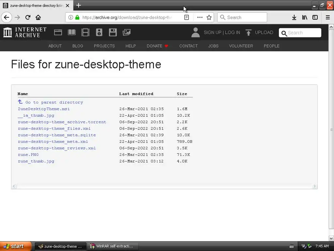The width and height of the screenshot is (334, 251).
Task: Click the archive.org URL address field
Action: [127, 17]
